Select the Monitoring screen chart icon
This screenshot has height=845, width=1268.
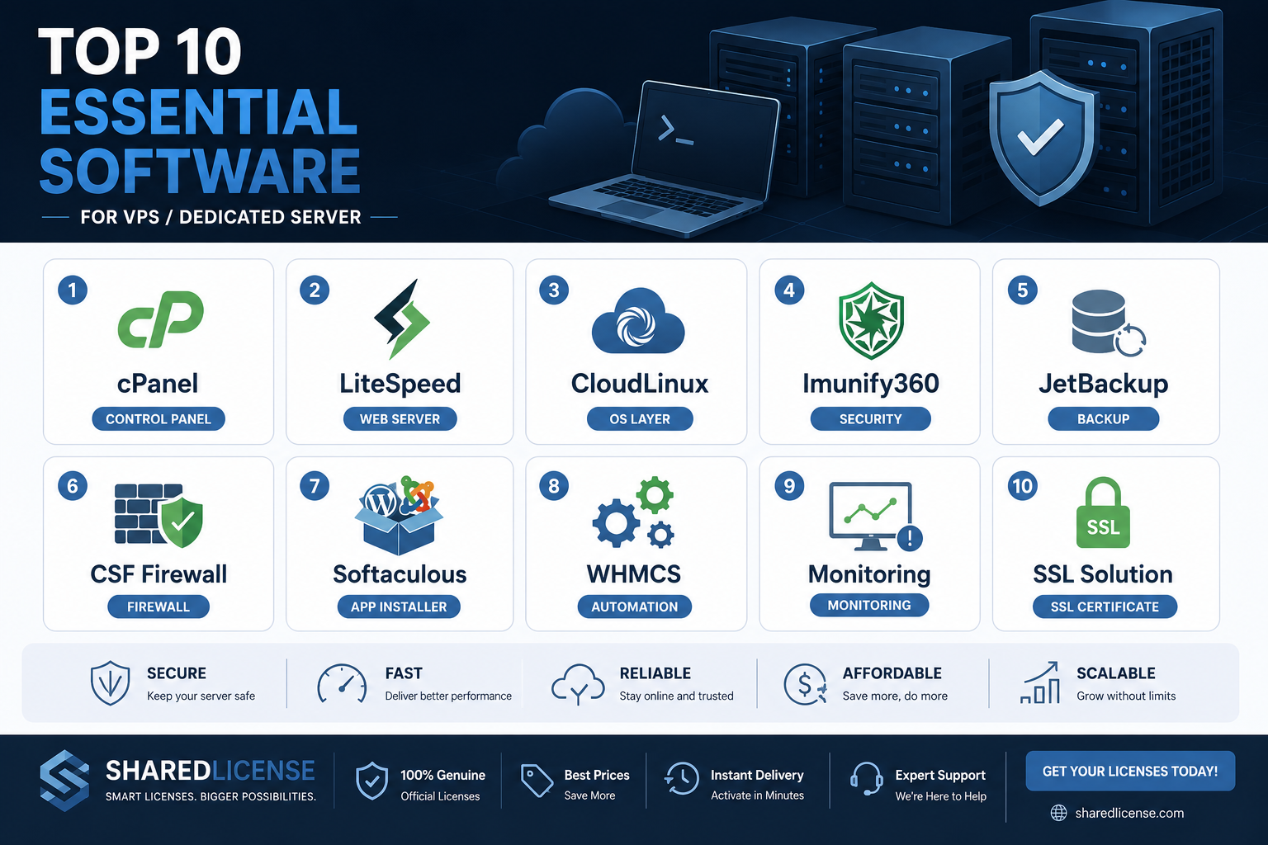coord(875,517)
